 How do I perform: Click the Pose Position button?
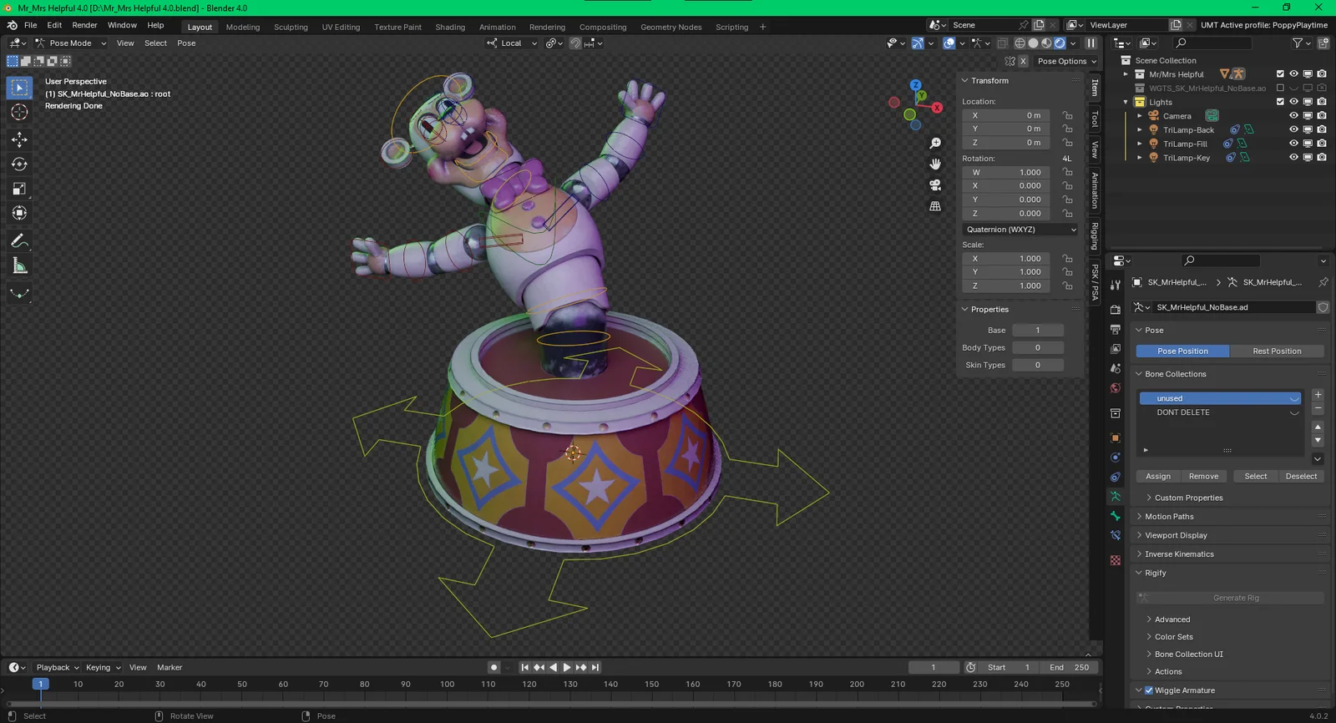coord(1182,351)
